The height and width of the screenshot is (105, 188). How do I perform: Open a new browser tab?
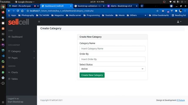click(142, 6)
